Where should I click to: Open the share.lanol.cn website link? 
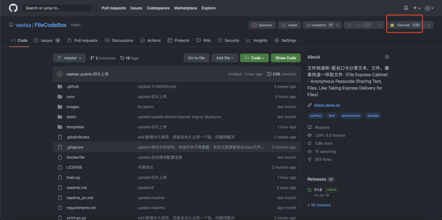point(327,105)
